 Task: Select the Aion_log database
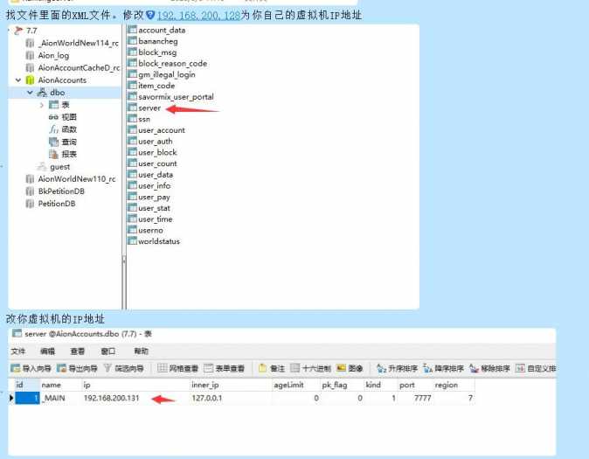(47, 55)
